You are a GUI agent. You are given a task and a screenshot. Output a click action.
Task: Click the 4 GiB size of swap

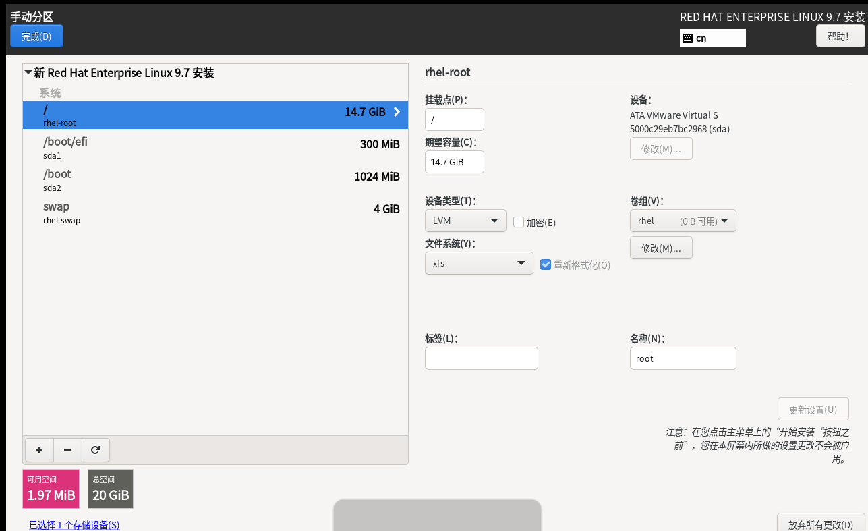tap(386, 209)
